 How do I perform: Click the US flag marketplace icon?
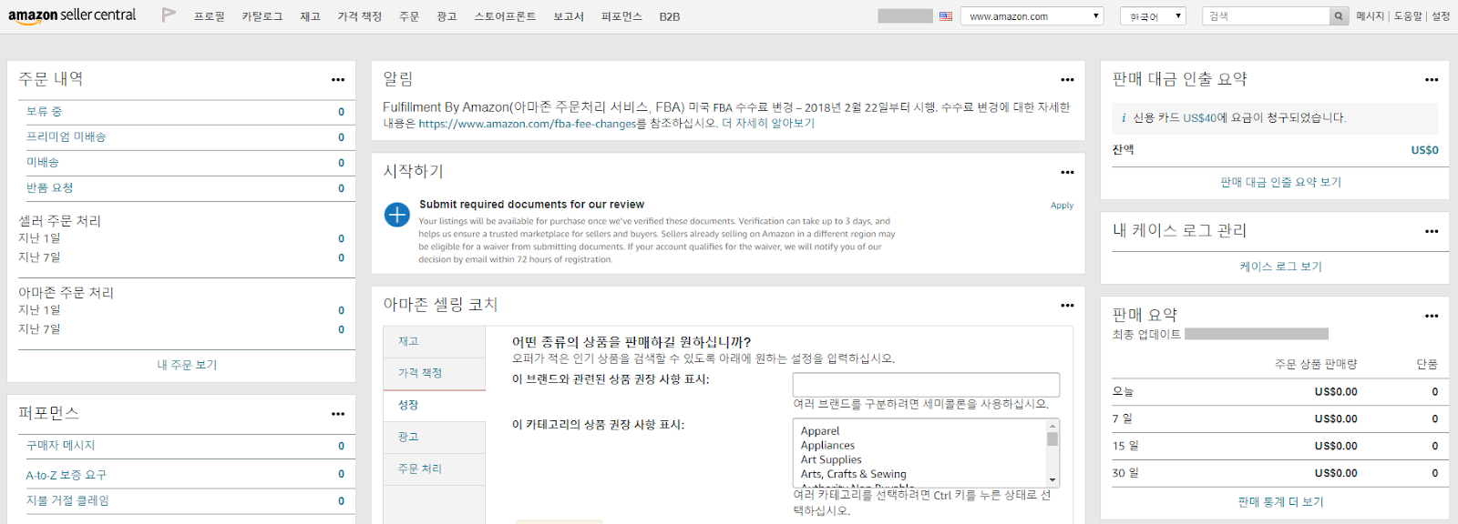[x=946, y=16]
